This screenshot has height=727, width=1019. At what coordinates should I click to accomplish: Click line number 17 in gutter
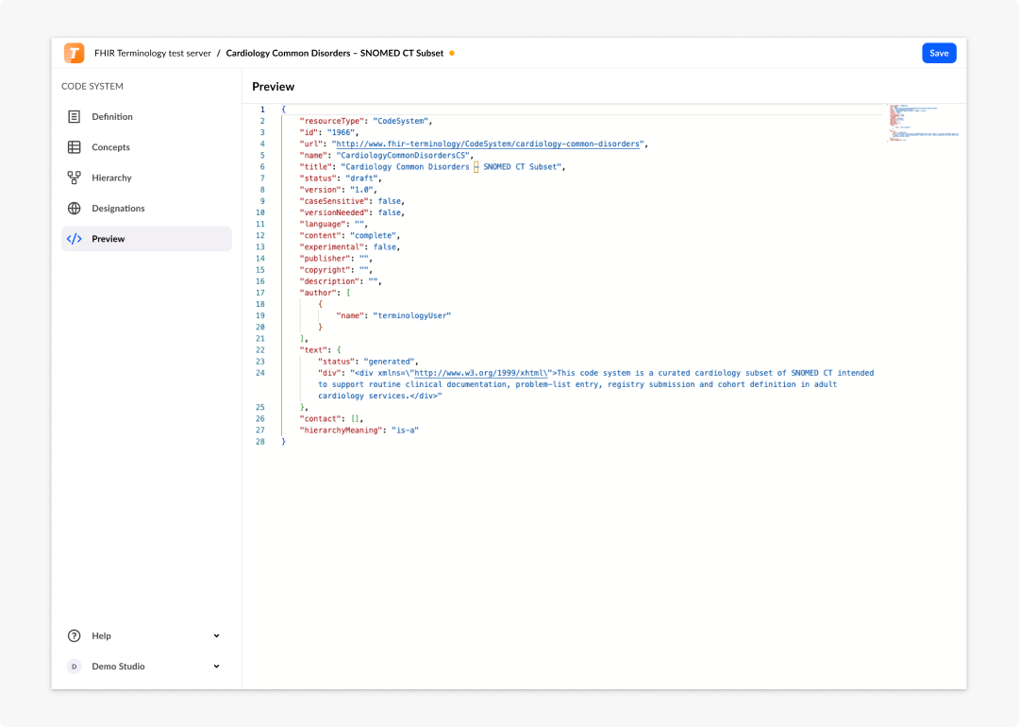point(260,293)
